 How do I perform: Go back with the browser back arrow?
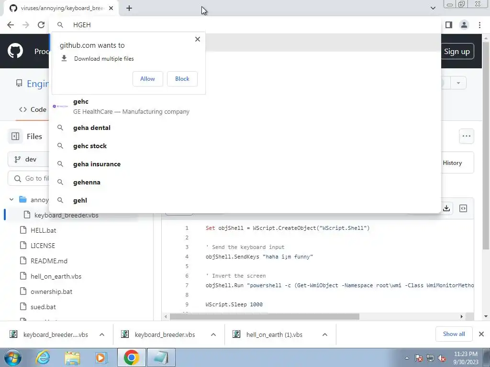(x=11, y=25)
